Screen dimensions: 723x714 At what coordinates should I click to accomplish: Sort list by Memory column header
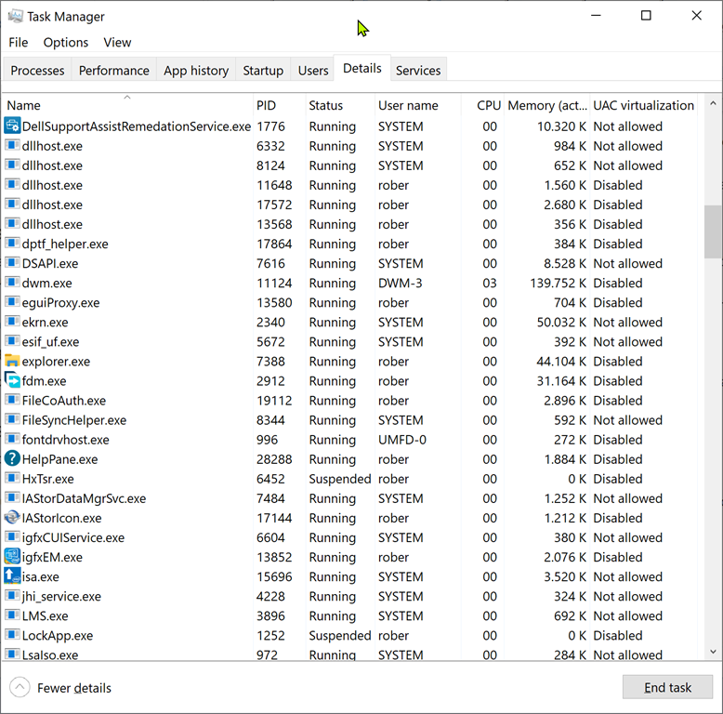tap(546, 106)
